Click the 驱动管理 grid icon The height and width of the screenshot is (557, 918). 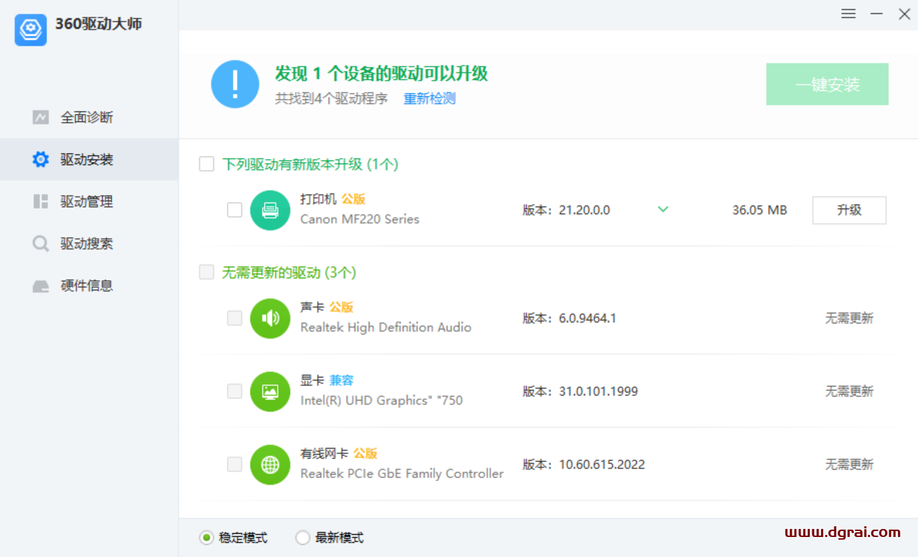pyautogui.click(x=41, y=202)
